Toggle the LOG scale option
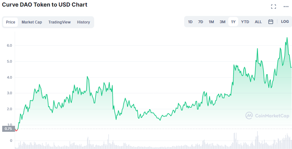Viewport: 292px width, 149px height. pos(285,21)
